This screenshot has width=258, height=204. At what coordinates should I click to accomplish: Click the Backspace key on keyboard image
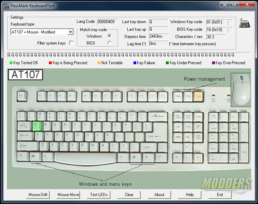tap(158, 117)
